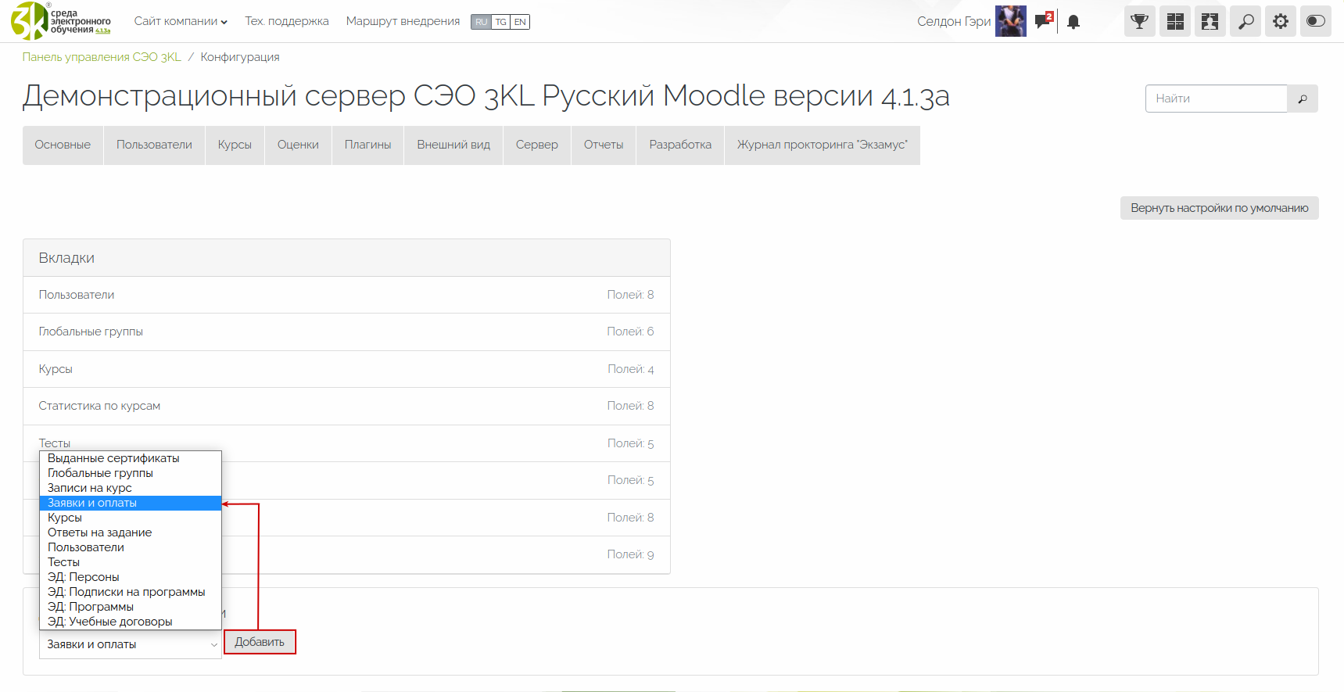The image size is (1344, 692).
Task: Click the user profile tiles icon
Action: [x=1210, y=22]
